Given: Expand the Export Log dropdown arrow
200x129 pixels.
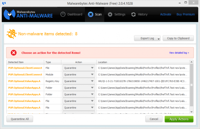Looking at the screenshot, I should (x=158, y=39).
